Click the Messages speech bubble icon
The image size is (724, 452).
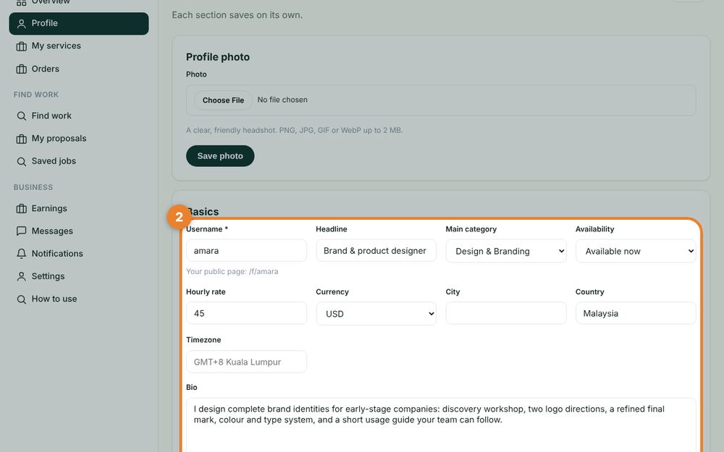[21, 231]
